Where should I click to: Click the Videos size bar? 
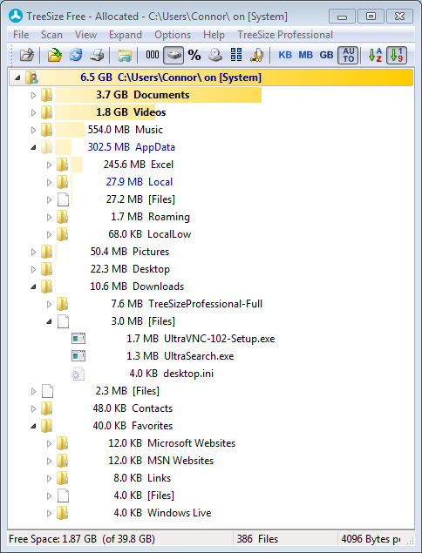pos(105,112)
